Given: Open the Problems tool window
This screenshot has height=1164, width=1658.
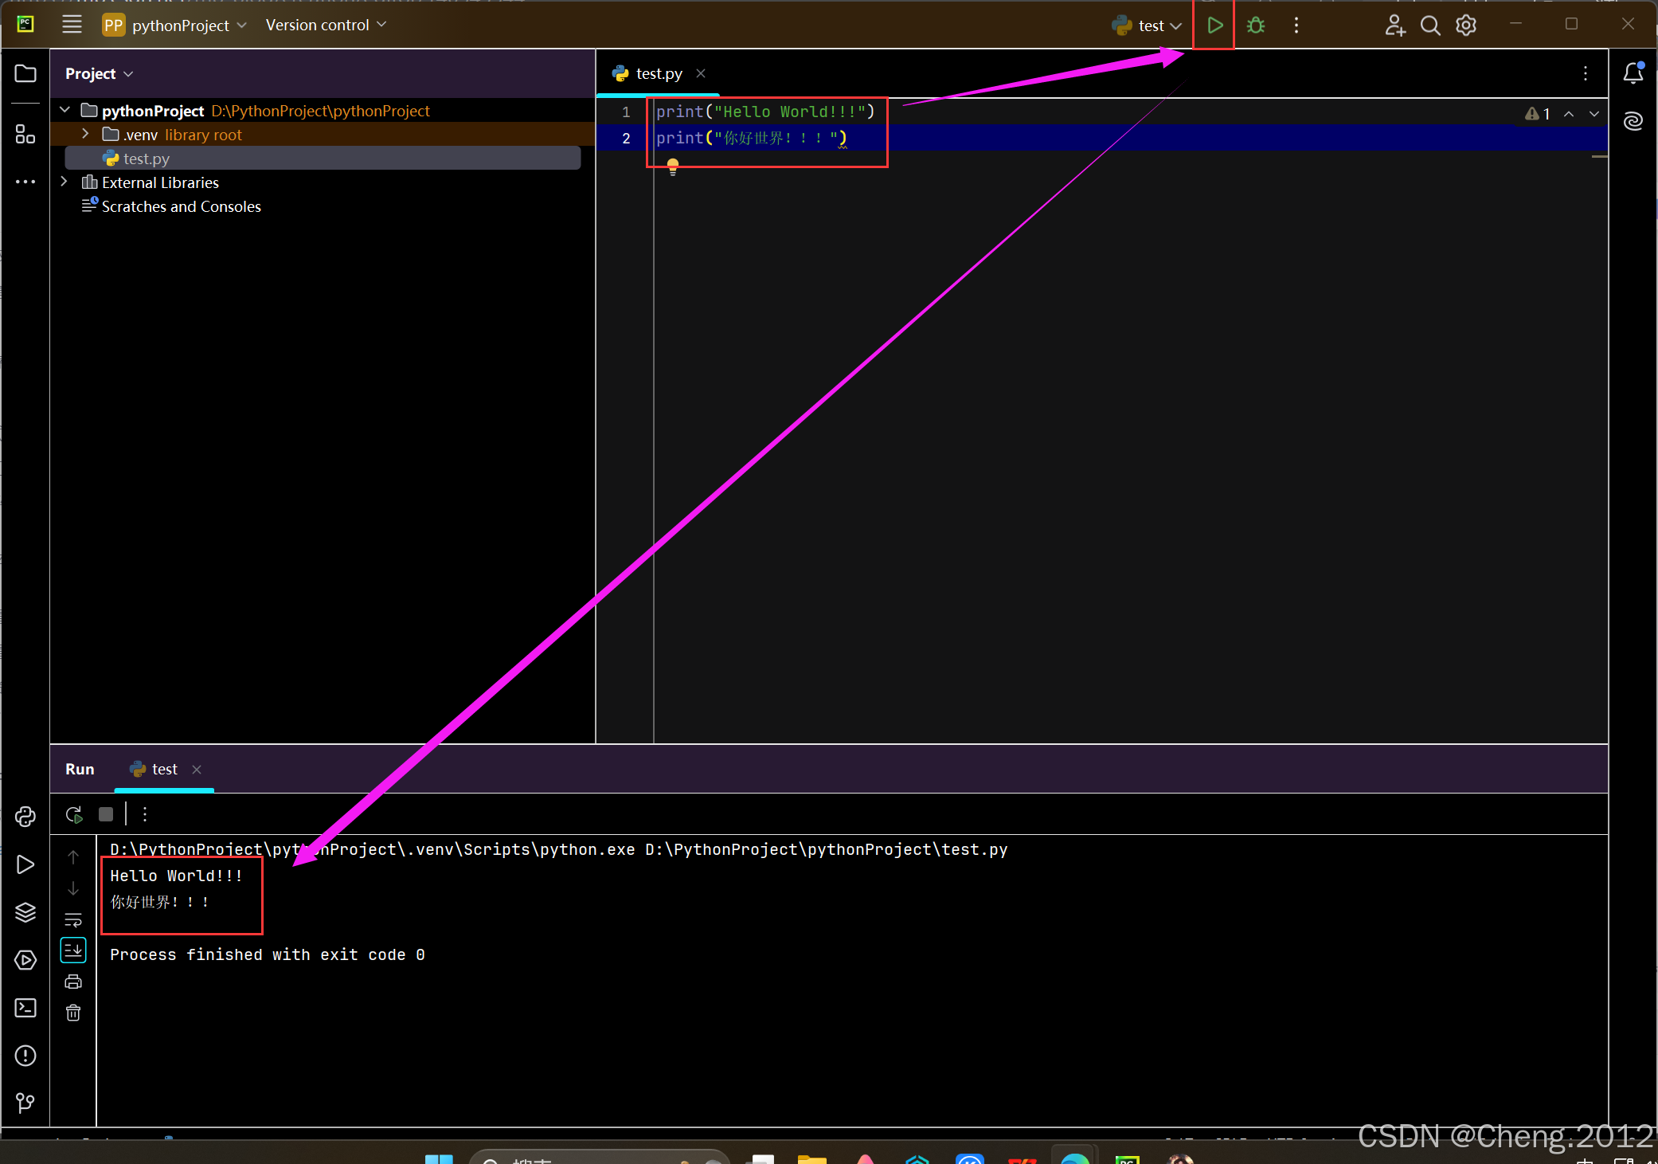Looking at the screenshot, I should tap(25, 1056).
